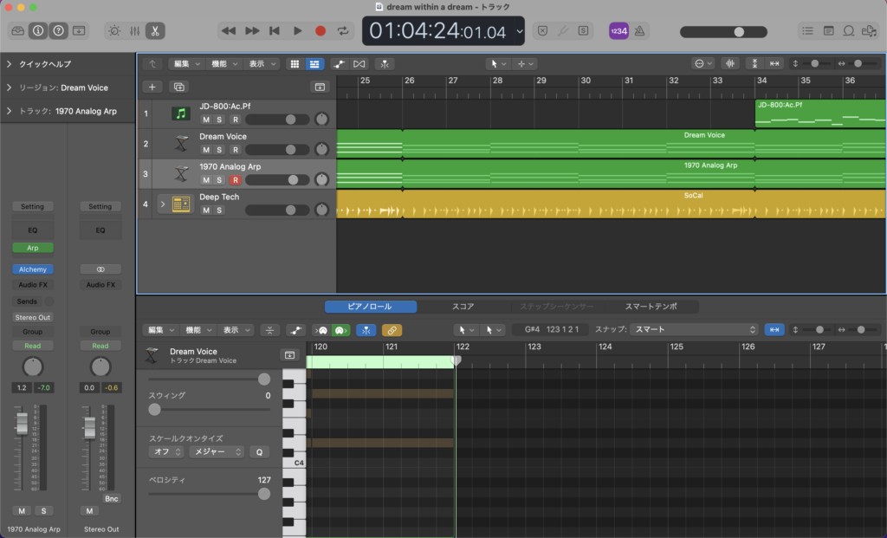The width and height of the screenshot is (887, 538).
Task: Click the Scissors editors button
Action: click(x=155, y=30)
